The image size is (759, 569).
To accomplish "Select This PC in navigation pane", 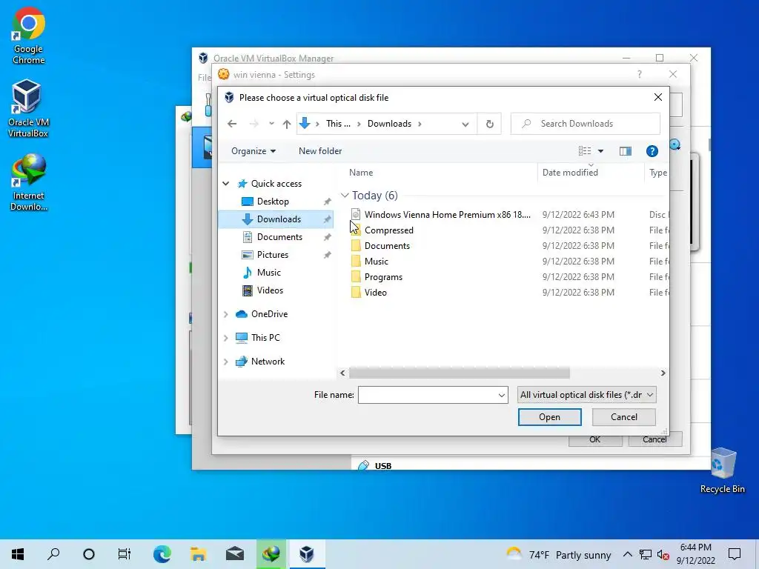I will (265, 338).
